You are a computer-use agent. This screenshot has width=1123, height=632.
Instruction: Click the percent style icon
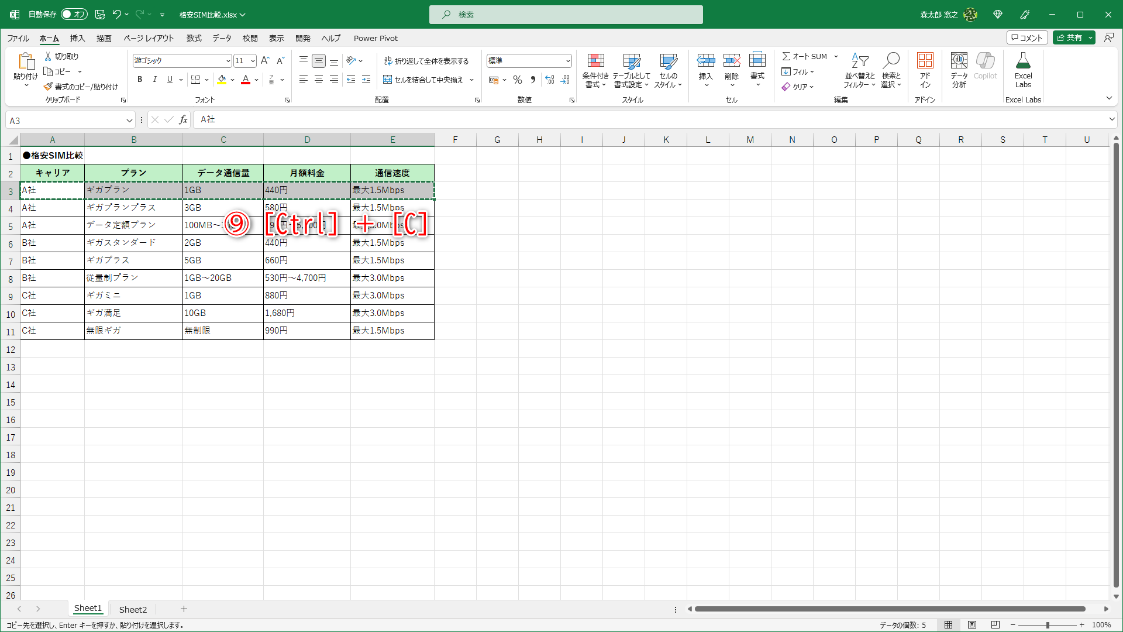[518, 80]
